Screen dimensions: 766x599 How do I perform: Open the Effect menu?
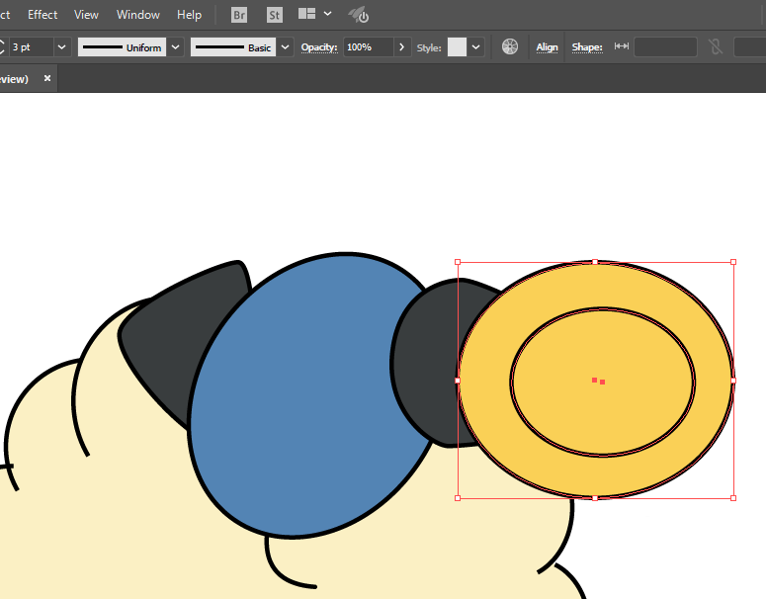click(43, 15)
